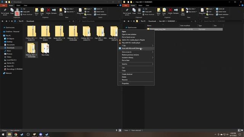Expand Give access to submenu
The width and height of the screenshot is (244, 137).
click(x=136, y=52)
